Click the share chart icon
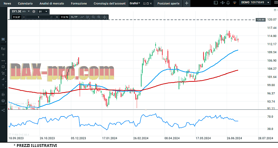This screenshot has height=148, width=278. 3,111
